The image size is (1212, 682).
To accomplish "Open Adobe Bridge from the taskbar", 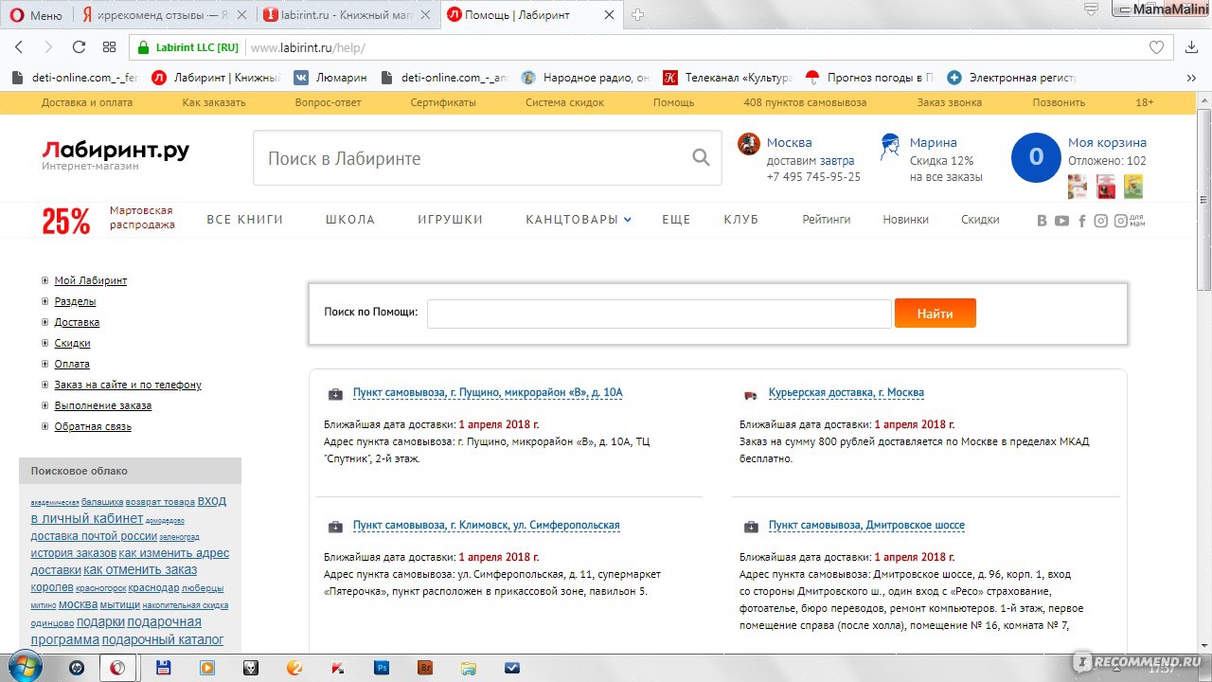I will pos(425,667).
